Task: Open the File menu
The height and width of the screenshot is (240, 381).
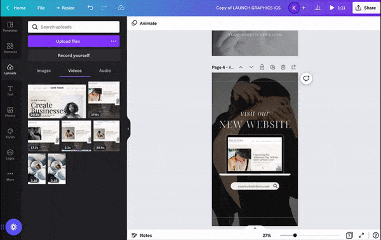Action: [x=41, y=8]
